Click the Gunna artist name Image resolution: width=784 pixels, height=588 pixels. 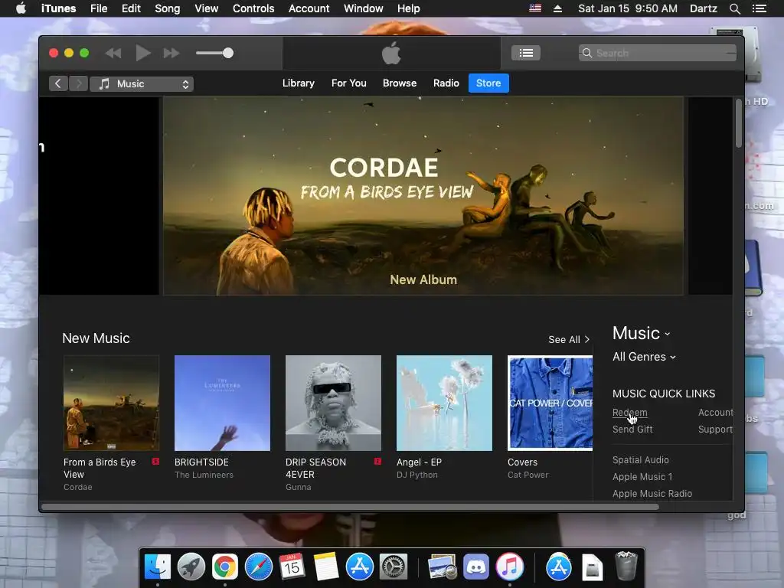pos(299,487)
